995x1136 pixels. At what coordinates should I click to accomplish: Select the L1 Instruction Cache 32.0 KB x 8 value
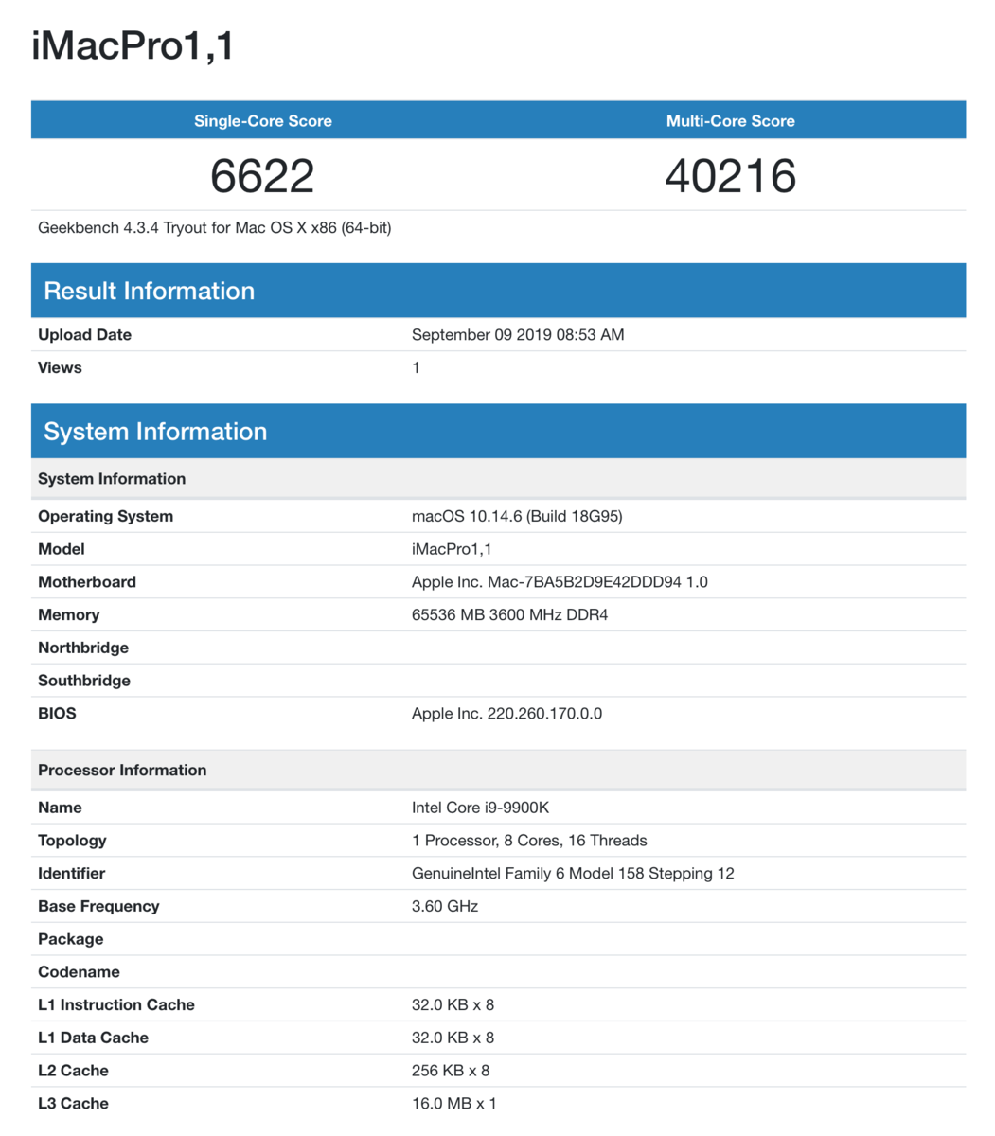point(453,1004)
